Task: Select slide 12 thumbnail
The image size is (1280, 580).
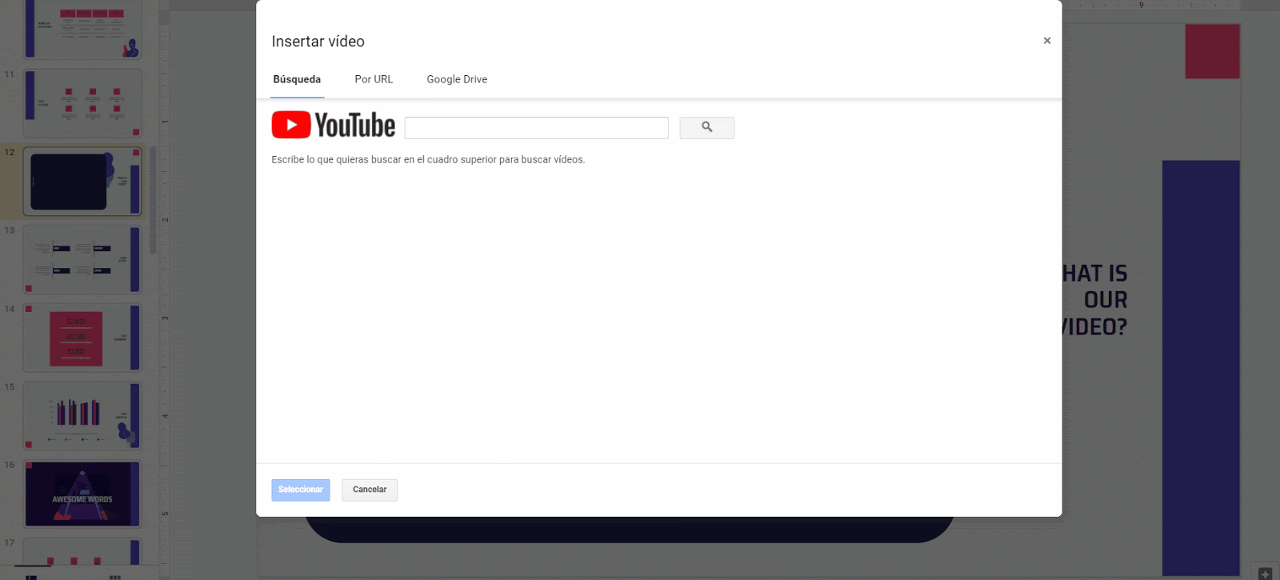Action: [82, 182]
